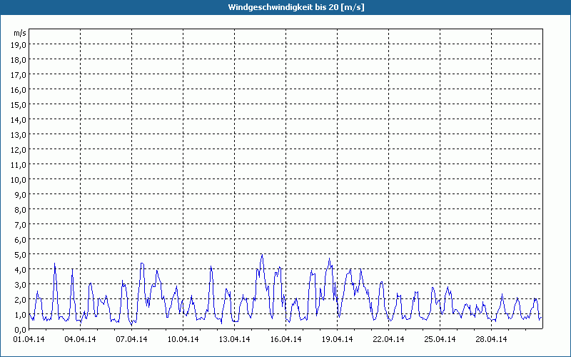The image size is (571, 357).
Task: Click the y-axis label '7,0'
Action: pos(21,225)
